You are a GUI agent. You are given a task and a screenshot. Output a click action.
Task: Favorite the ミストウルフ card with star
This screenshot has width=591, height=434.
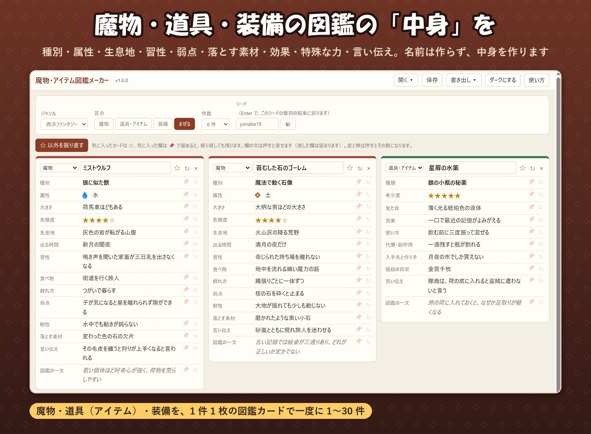click(x=177, y=168)
